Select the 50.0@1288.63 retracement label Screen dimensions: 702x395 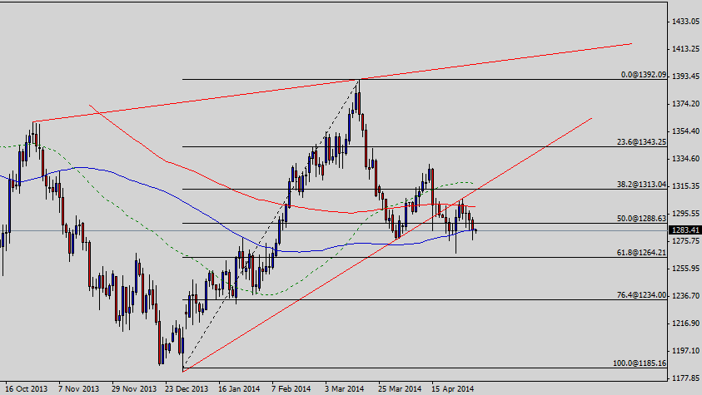(642, 218)
